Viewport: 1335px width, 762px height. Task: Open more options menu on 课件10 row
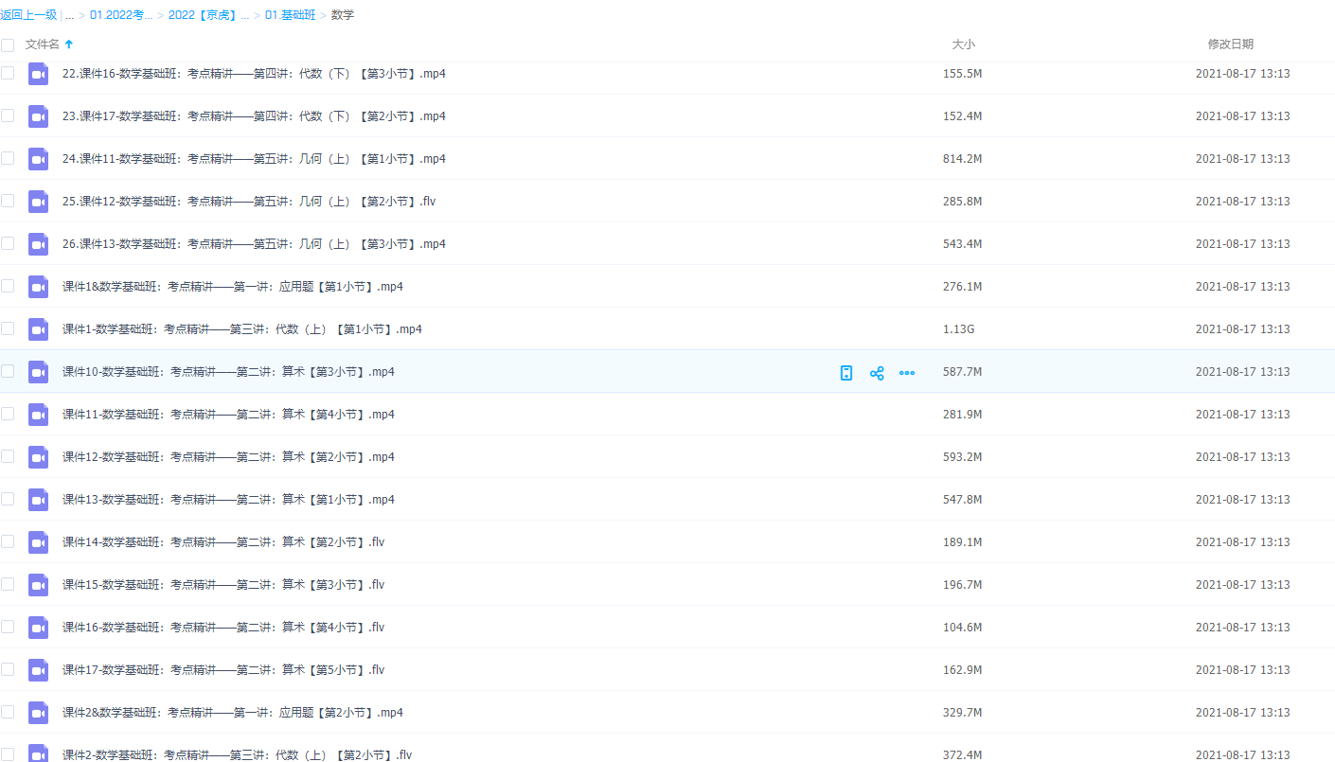[907, 373]
